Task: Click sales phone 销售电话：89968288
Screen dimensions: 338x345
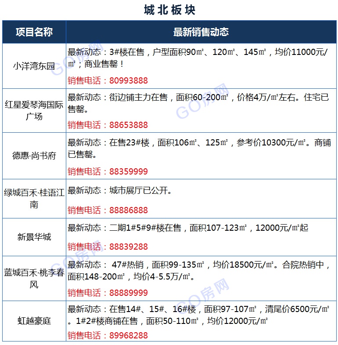Action: [x=108, y=335]
